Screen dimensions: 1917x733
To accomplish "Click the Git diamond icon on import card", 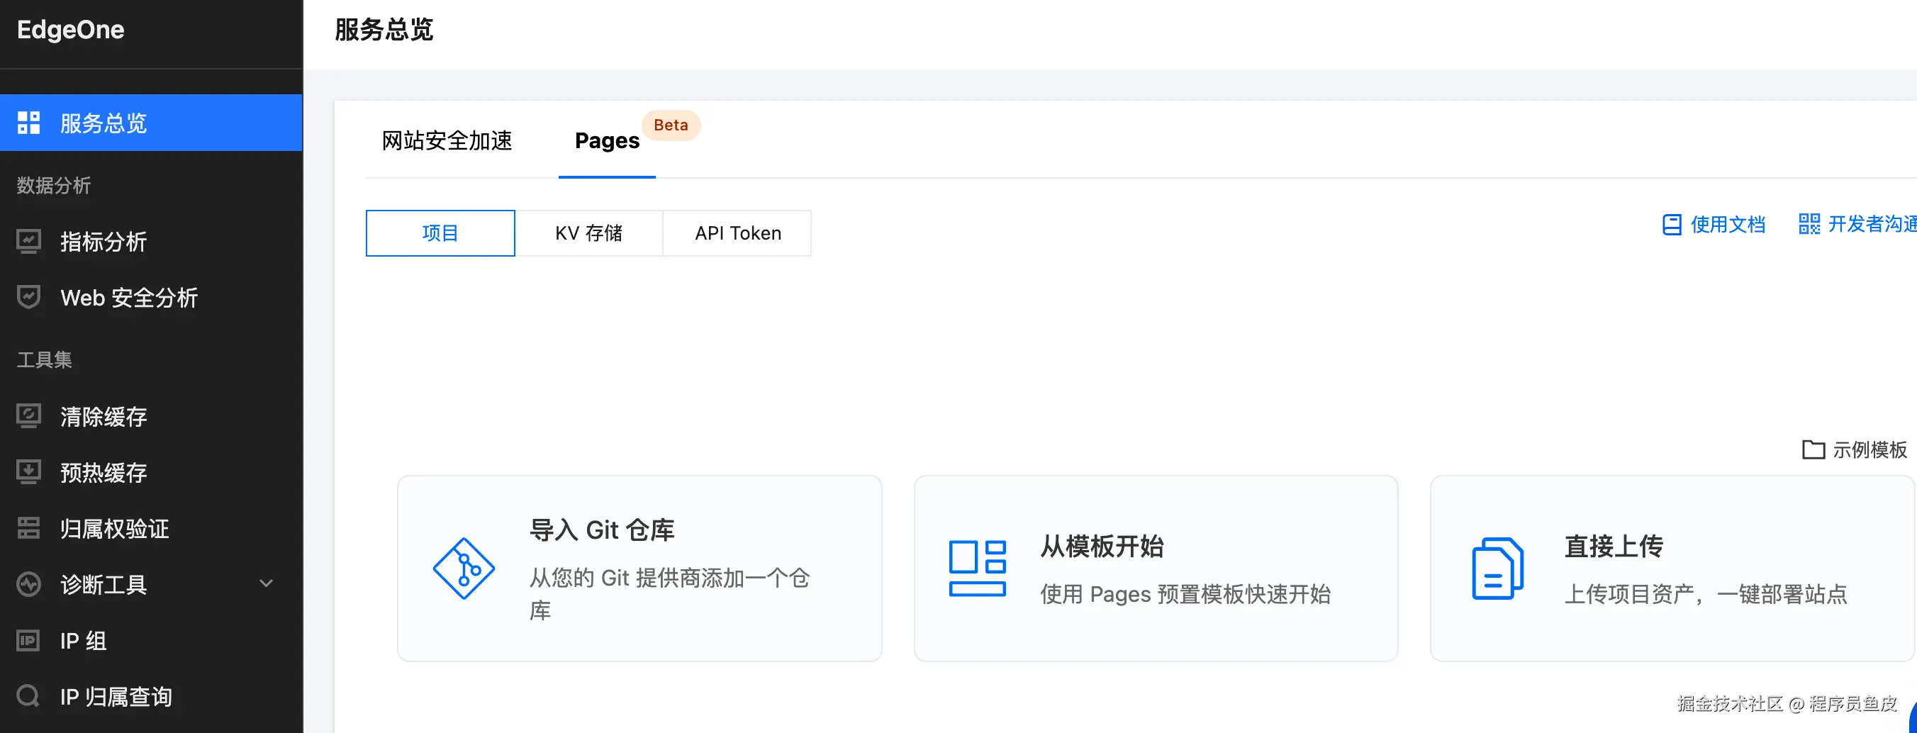I will (464, 569).
